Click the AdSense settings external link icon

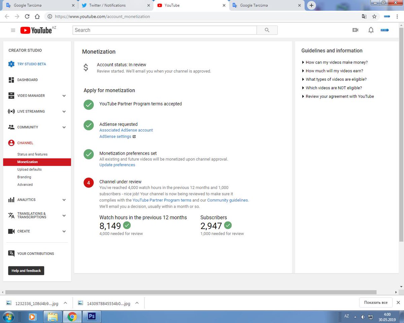pyautogui.click(x=134, y=137)
